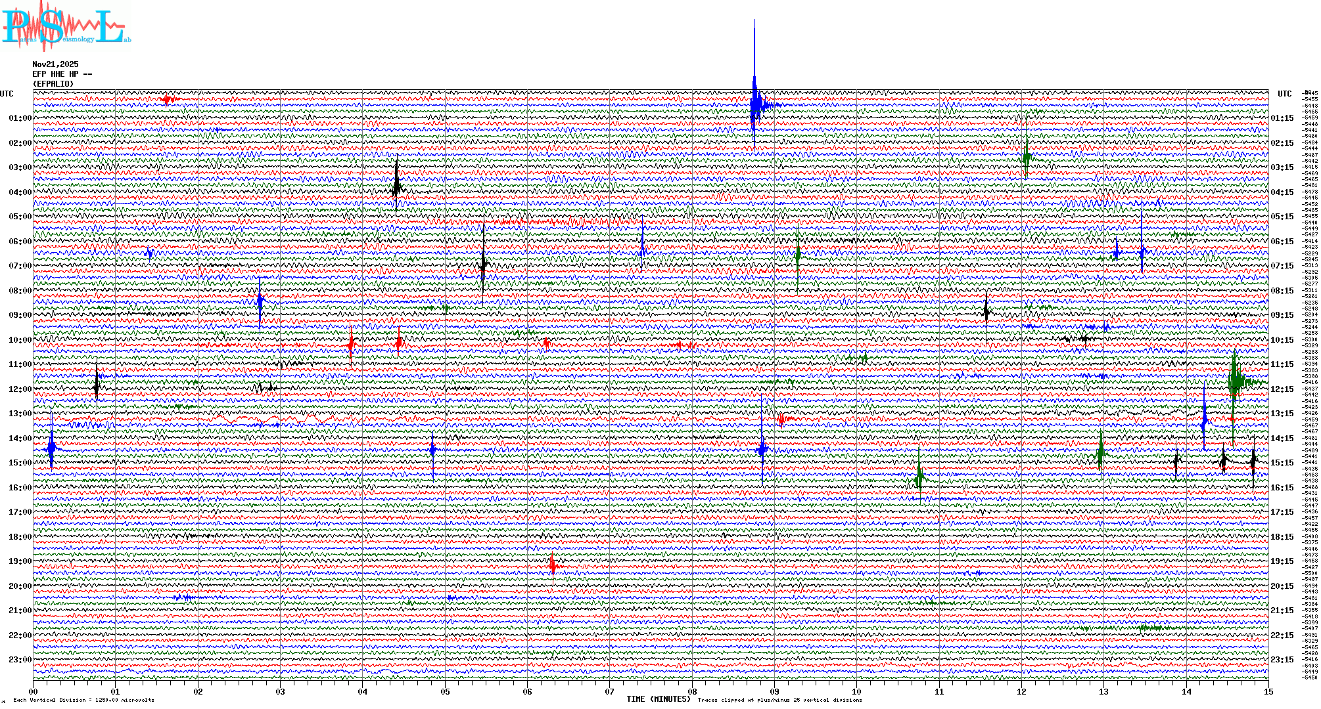The height and width of the screenshot is (709, 1321).
Task: Click the large blue earthquake spike near the top
Action: [754, 98]
